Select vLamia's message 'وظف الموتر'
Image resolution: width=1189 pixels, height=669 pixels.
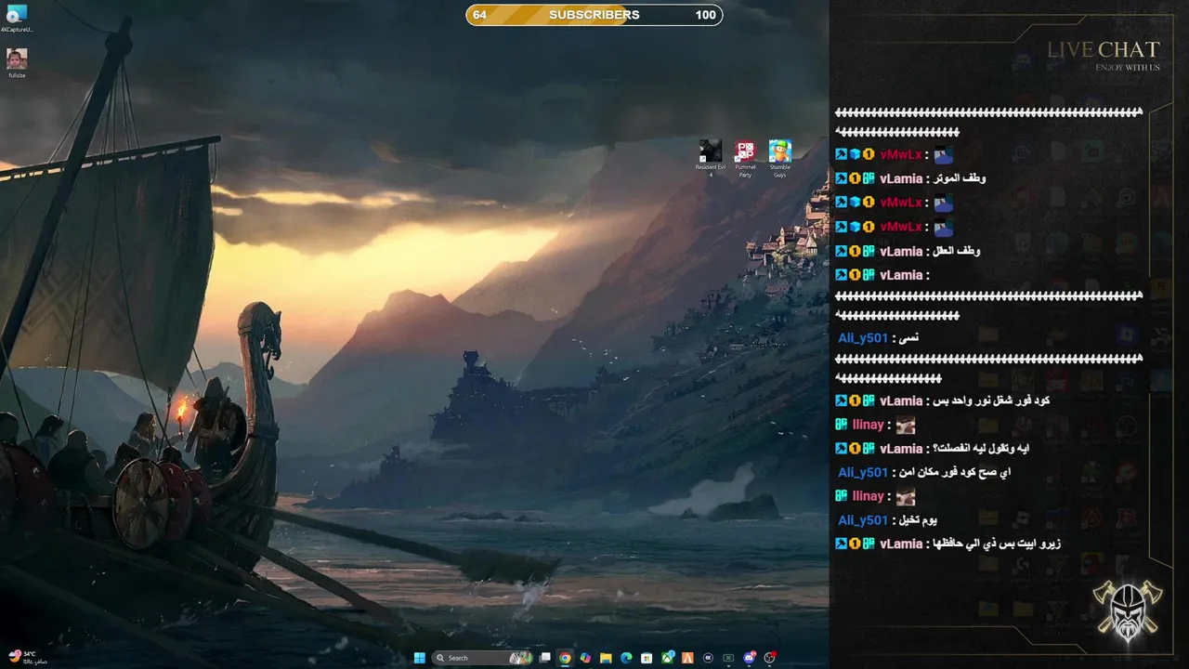pyautogui.click(x=960, y=178)
